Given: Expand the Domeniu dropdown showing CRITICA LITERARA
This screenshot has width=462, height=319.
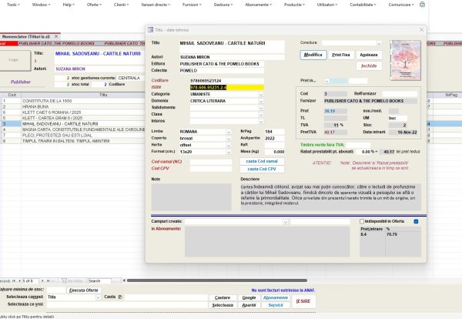Looking at the screenshot, I should (x=261, y=101).
